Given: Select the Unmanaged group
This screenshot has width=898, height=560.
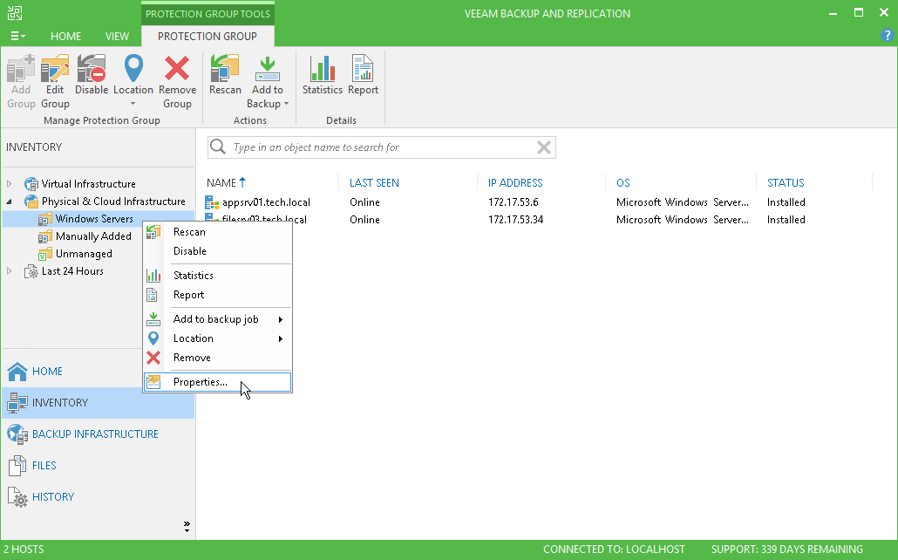Looking at the screenshot, I should pyautogui.click(x=84, y=253).
